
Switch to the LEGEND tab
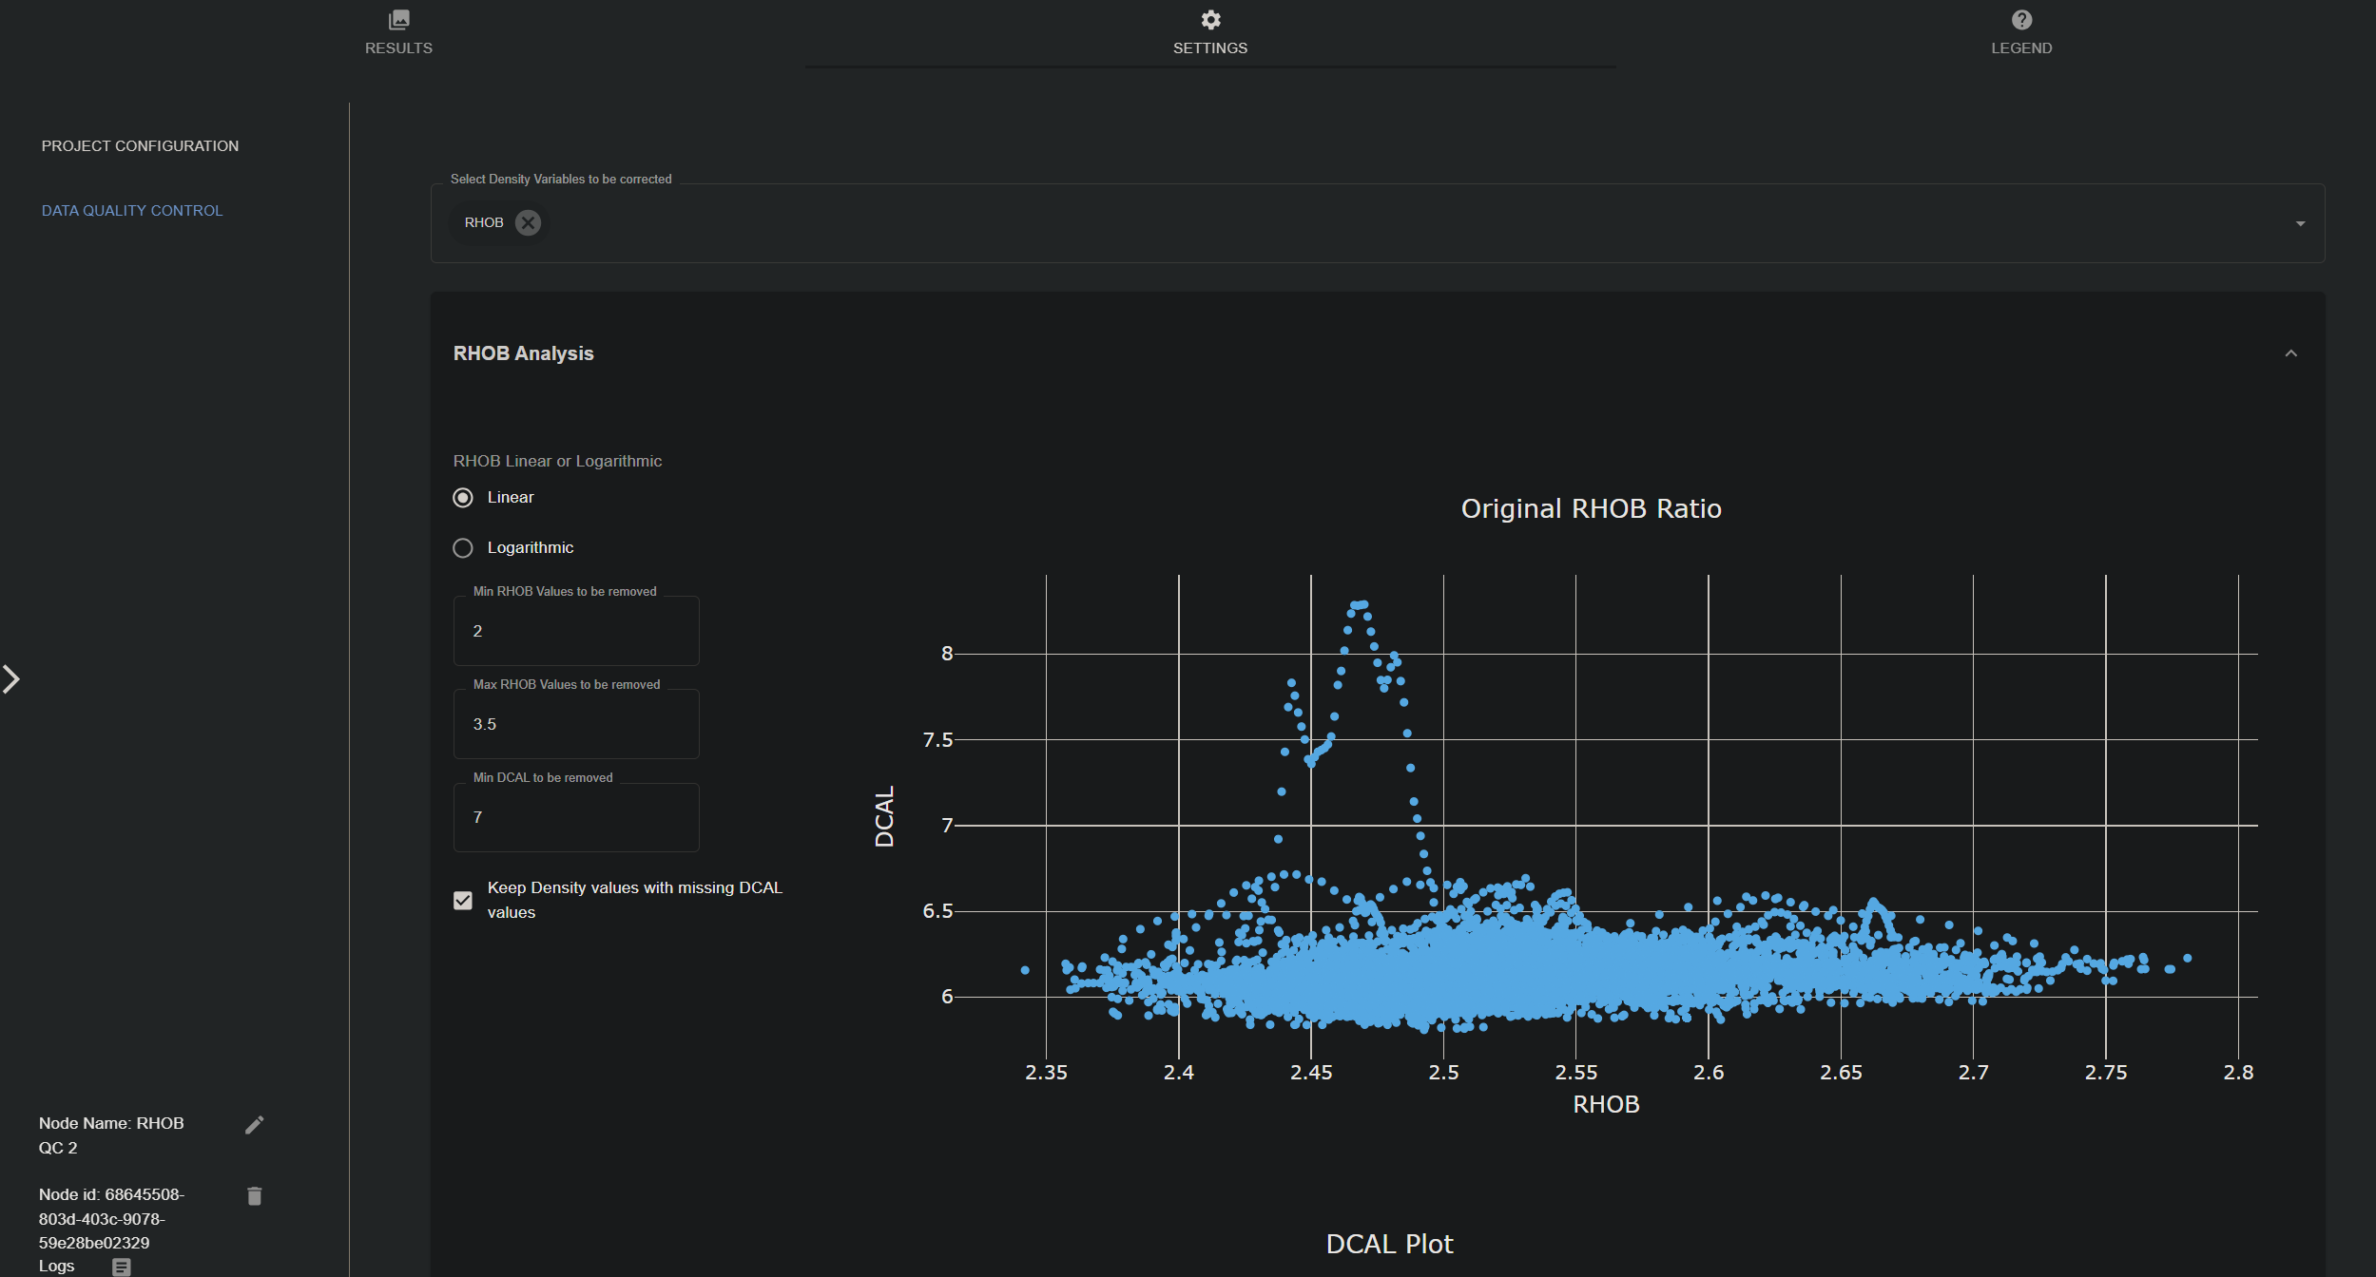pos(2021,48)
